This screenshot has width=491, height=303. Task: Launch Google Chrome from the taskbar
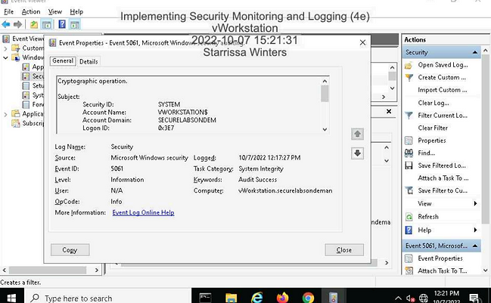[308, 298]
